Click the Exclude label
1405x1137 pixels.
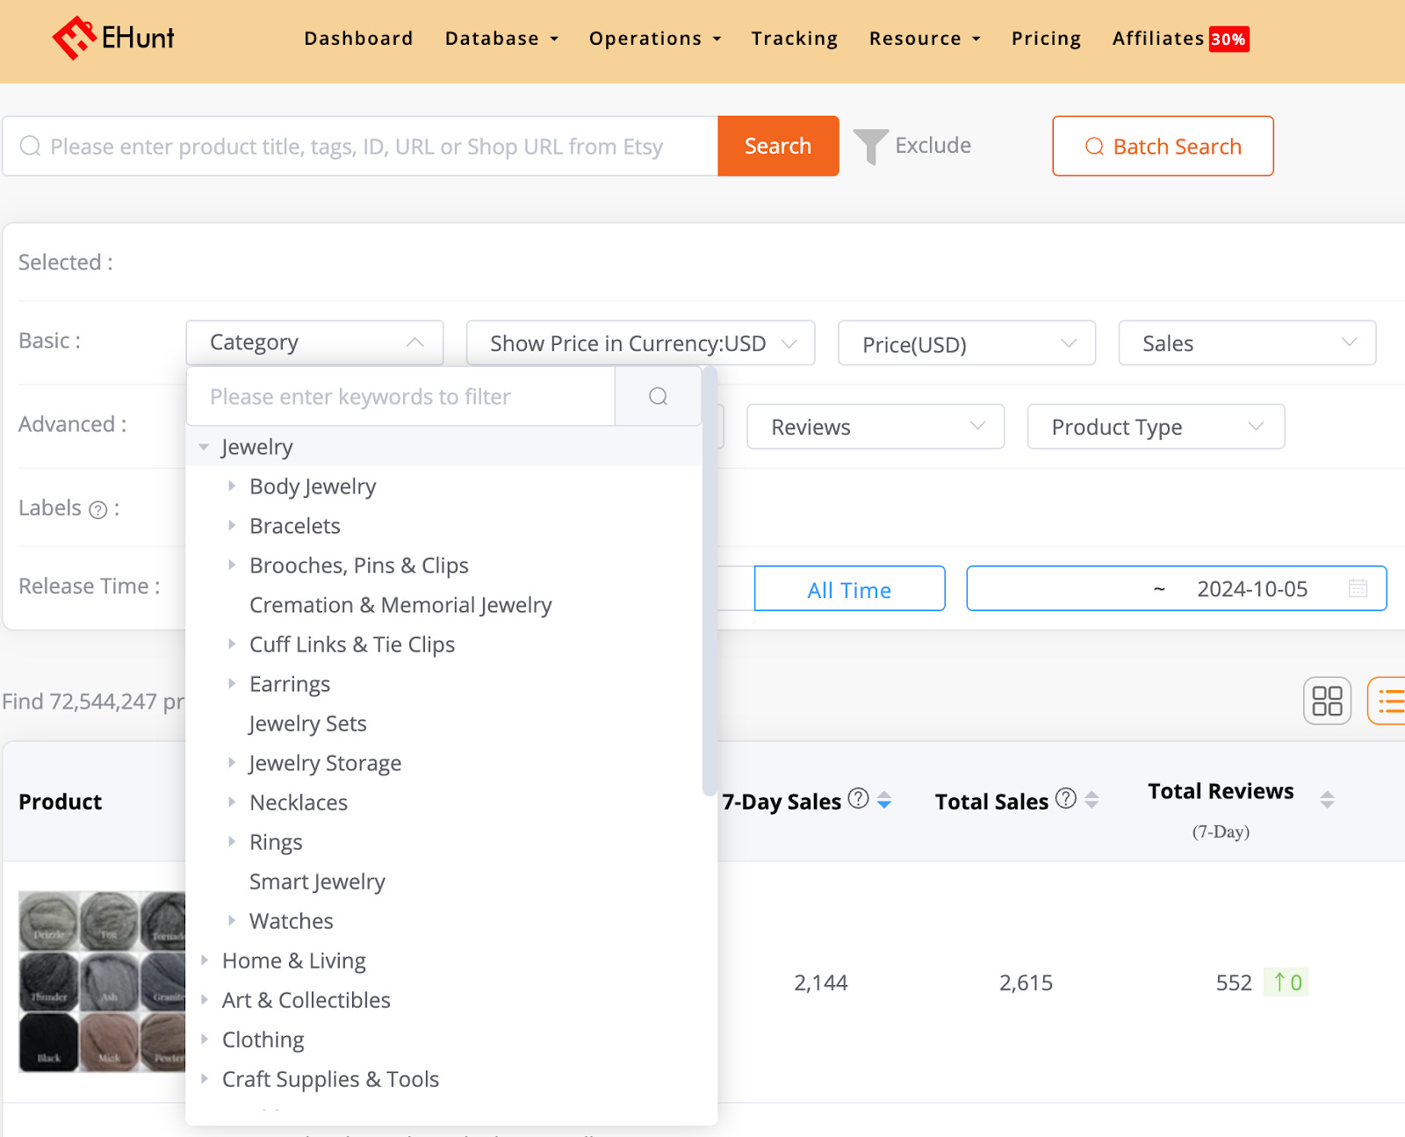933,146
